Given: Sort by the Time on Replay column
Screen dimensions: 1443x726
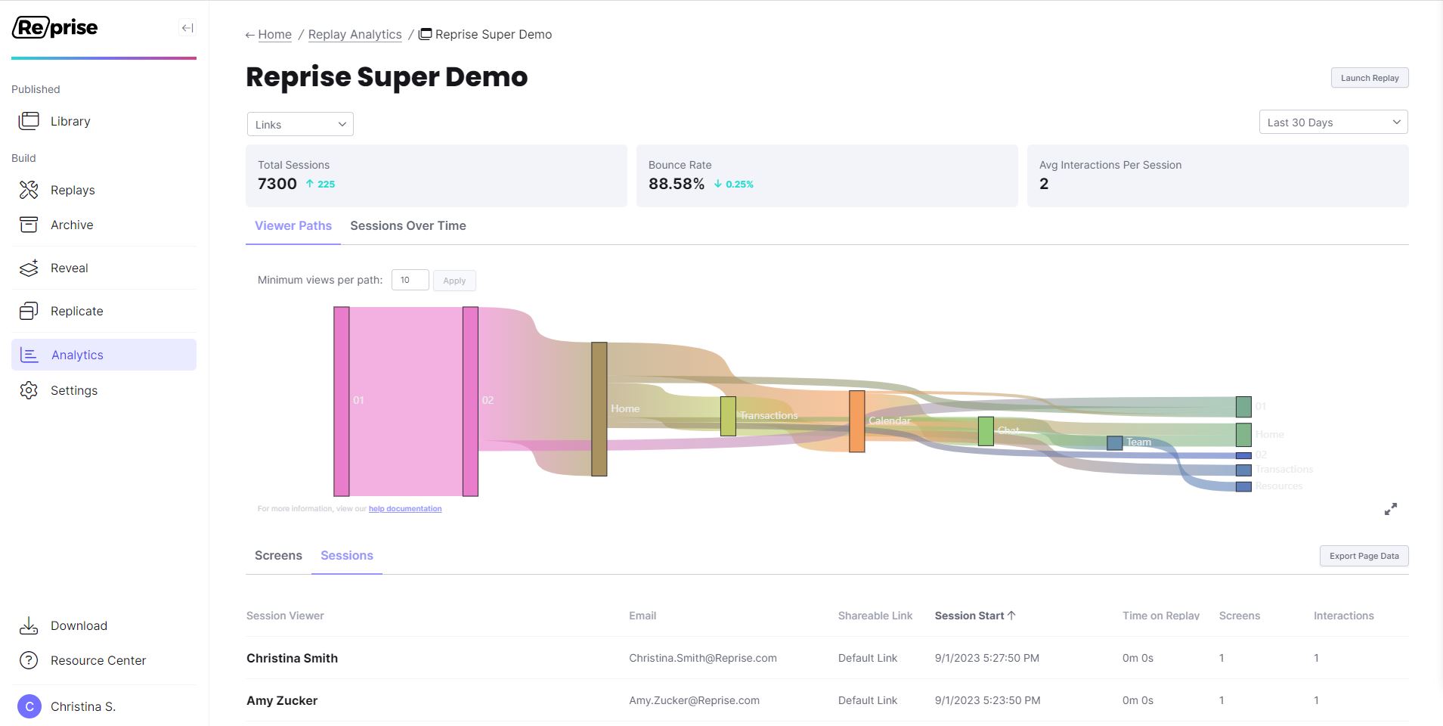Looking at the screenshot, I should [x=1161, y=616].
